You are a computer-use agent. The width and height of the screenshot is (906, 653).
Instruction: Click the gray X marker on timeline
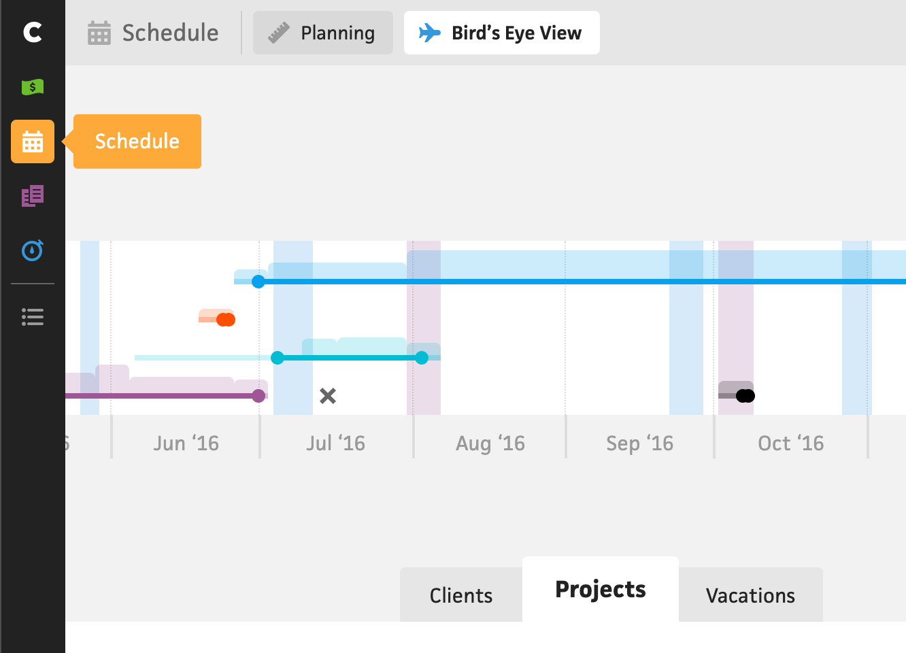pos(328,396)
